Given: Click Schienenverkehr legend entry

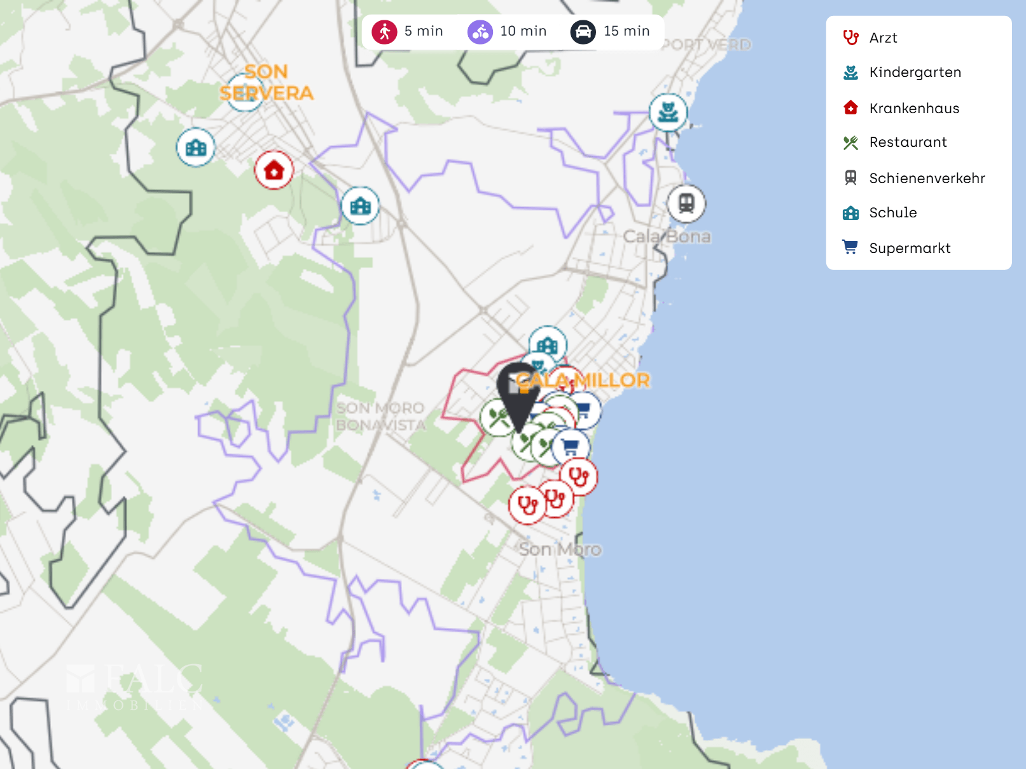Looking at the screenshot, I should [926, 179].
